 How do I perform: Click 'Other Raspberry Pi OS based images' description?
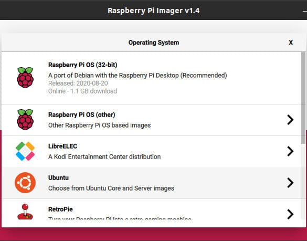pyautogui.click(x=100, y=125)
